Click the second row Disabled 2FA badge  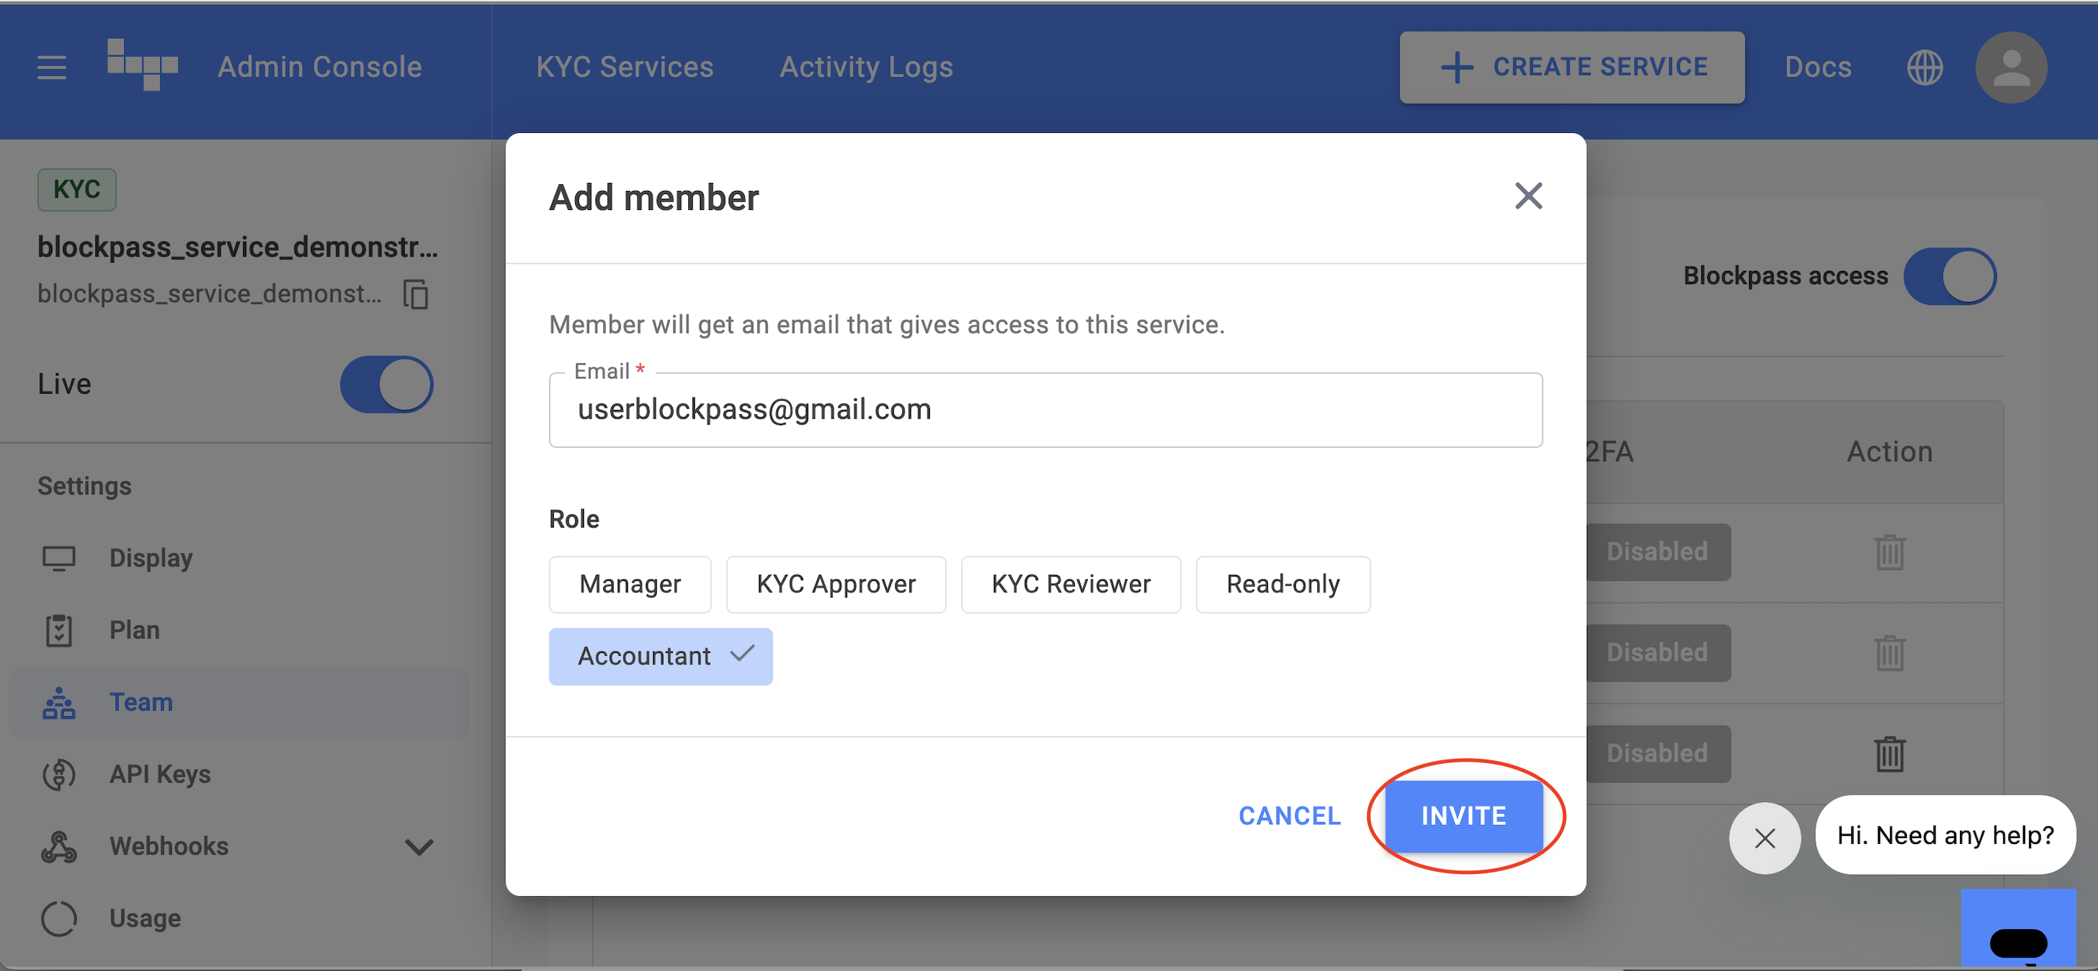pos(1657,652)
